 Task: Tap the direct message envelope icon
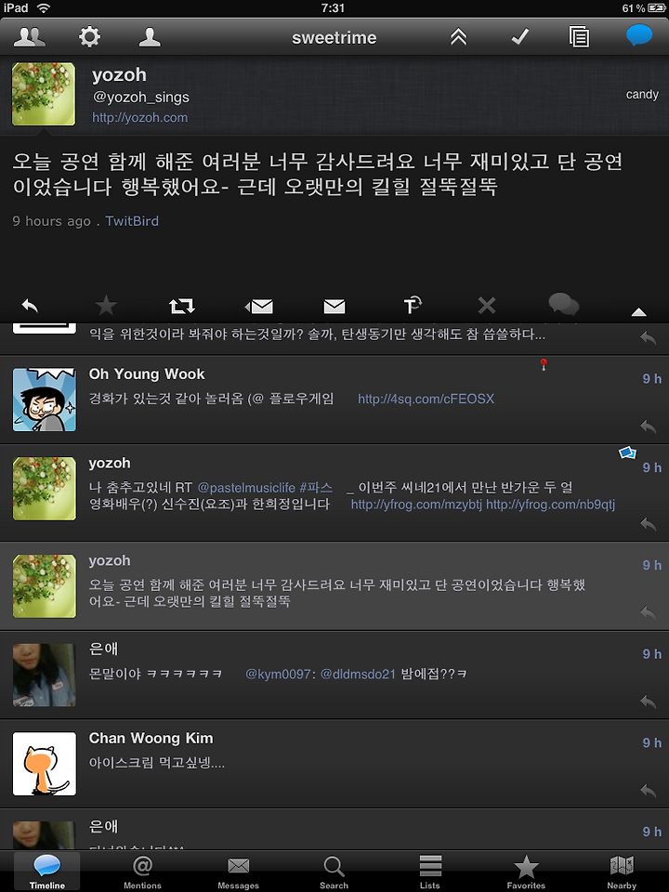(334, 307)
